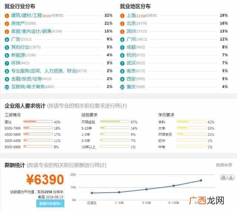Screen dimensions: 237x211
Task: Select the 西安 region link
Action: pos(131,79)
